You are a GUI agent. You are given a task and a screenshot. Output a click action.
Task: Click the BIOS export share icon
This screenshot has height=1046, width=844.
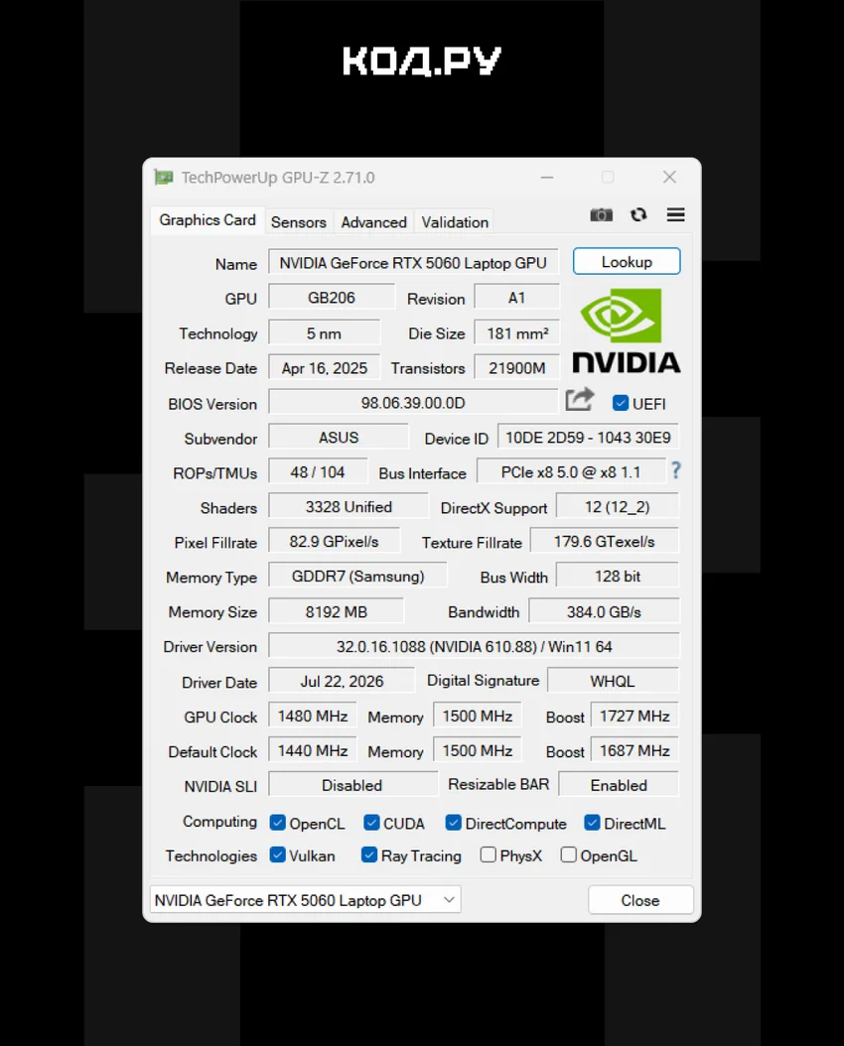point(579,400)
